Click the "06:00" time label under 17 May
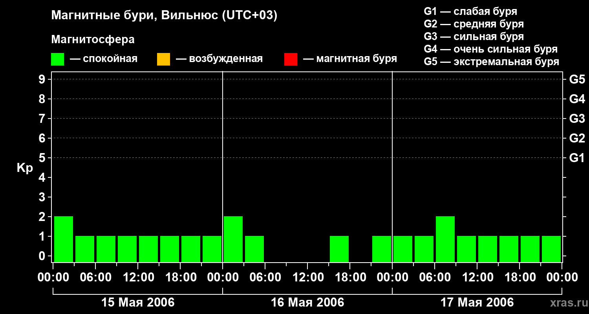The image size is (589, 314). (x=435, y=277)
